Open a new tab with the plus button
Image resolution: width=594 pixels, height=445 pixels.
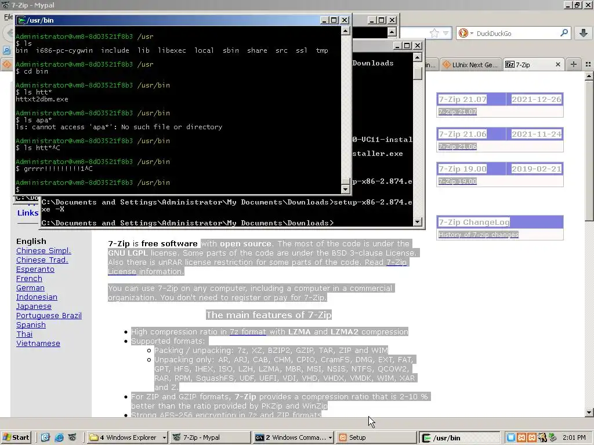click(574, 65)
